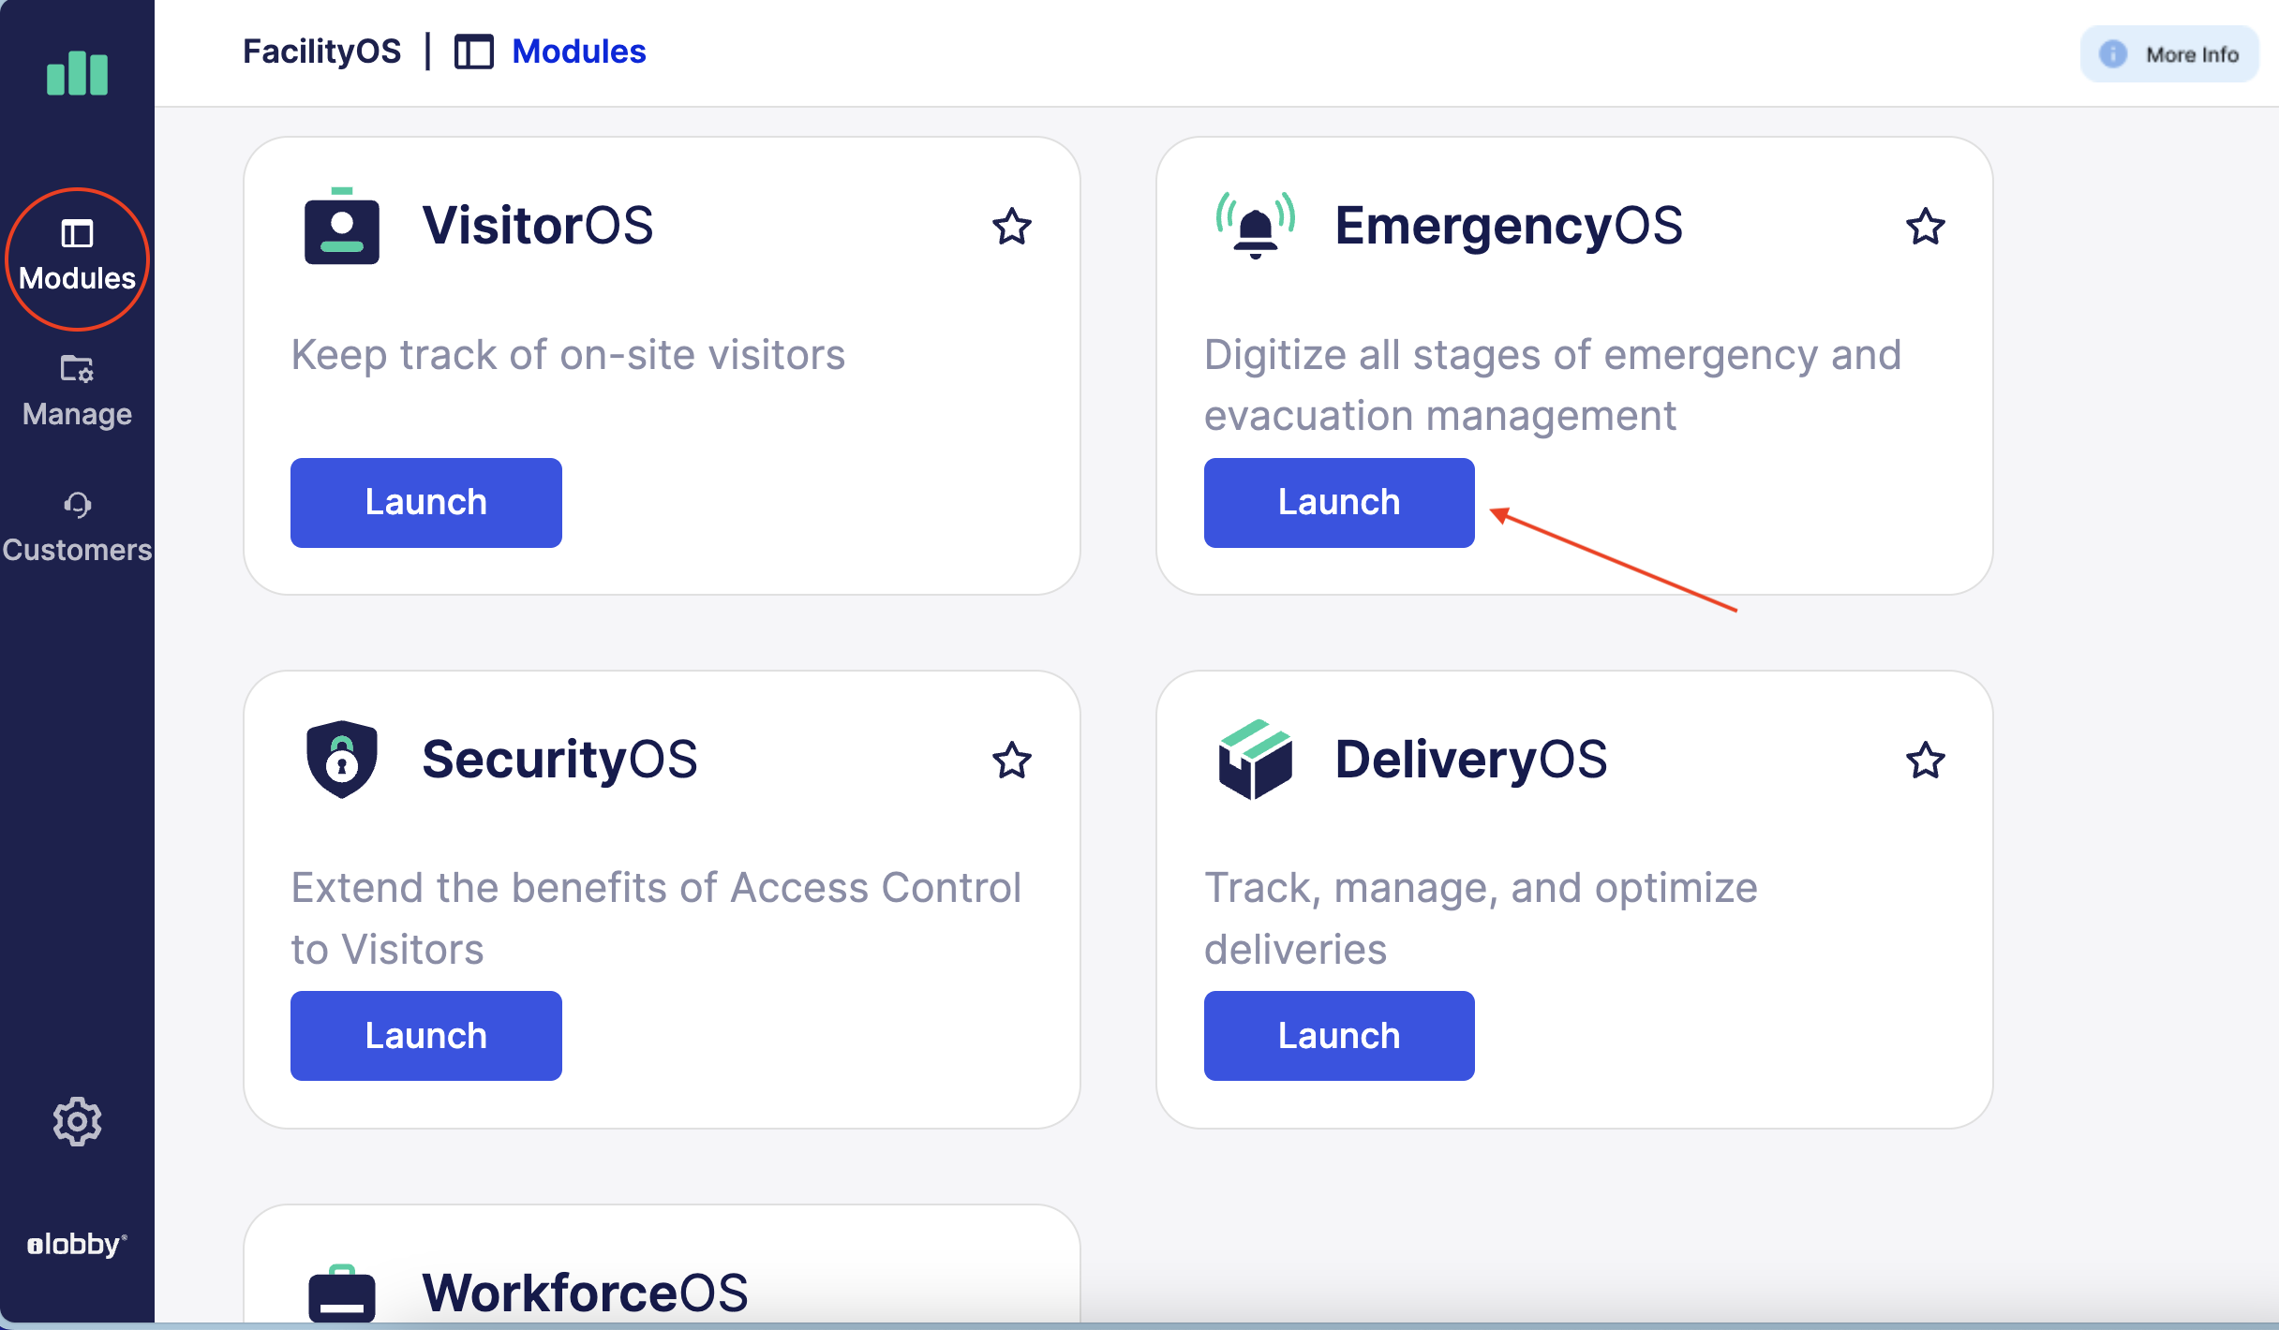Favorite DeliveryOS with its star
This screenshot has width=2279, height=1330.
[1925, 760]
